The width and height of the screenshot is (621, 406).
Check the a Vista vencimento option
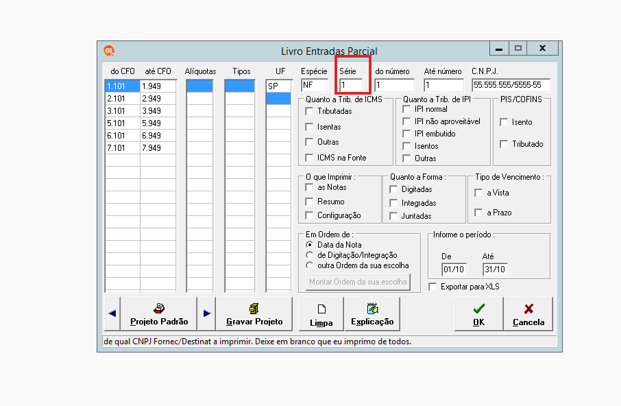coord(478,193)
